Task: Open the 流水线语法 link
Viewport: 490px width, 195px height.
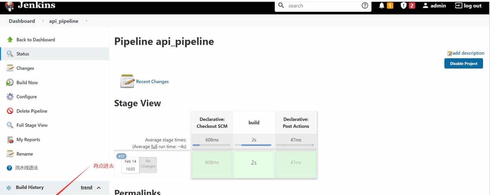Action: (26, 168)
